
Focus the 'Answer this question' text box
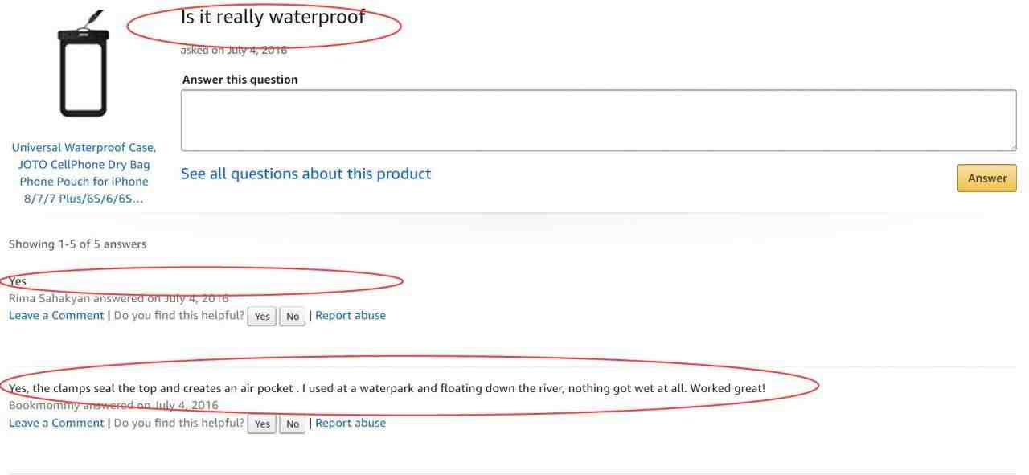pos(598,121)
